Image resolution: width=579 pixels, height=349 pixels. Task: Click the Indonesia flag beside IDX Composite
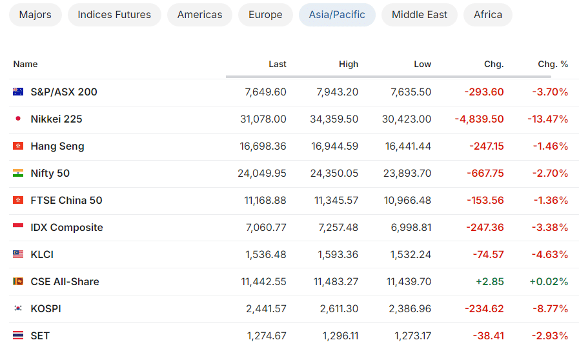pos(18,227)
